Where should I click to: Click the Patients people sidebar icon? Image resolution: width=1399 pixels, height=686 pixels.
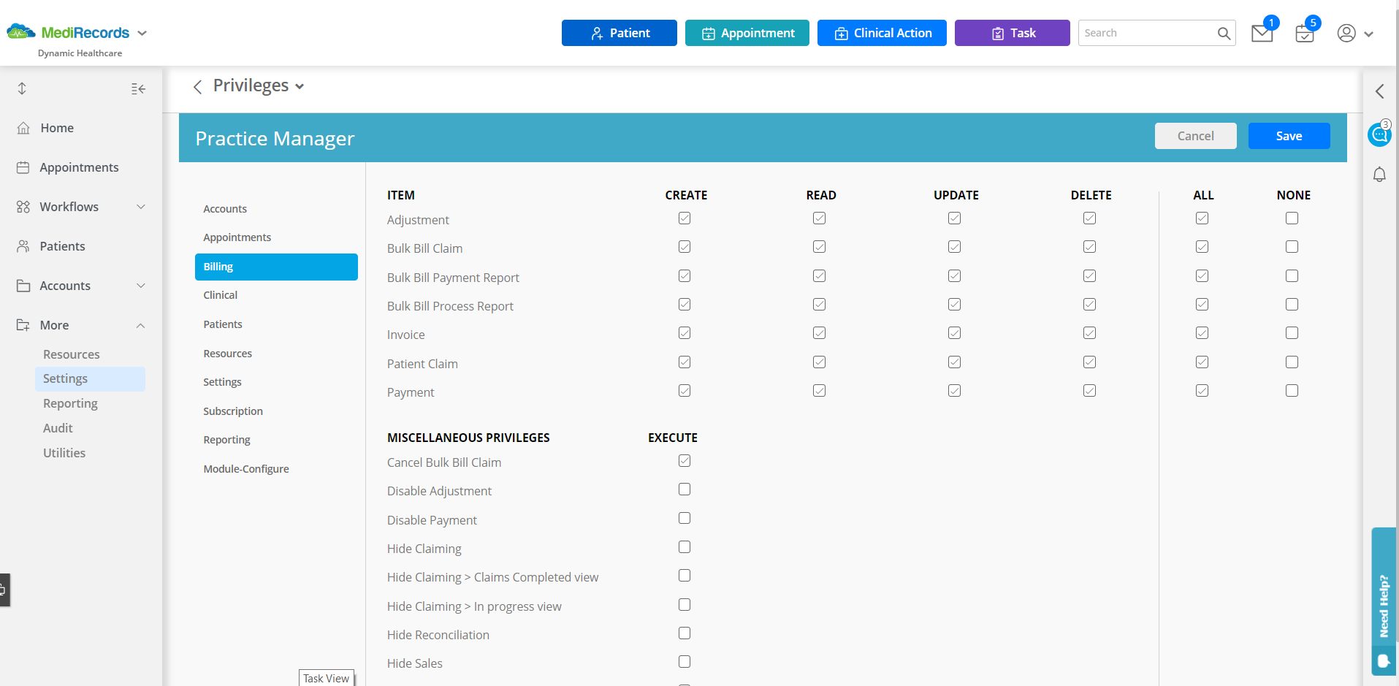pos(23,246)
